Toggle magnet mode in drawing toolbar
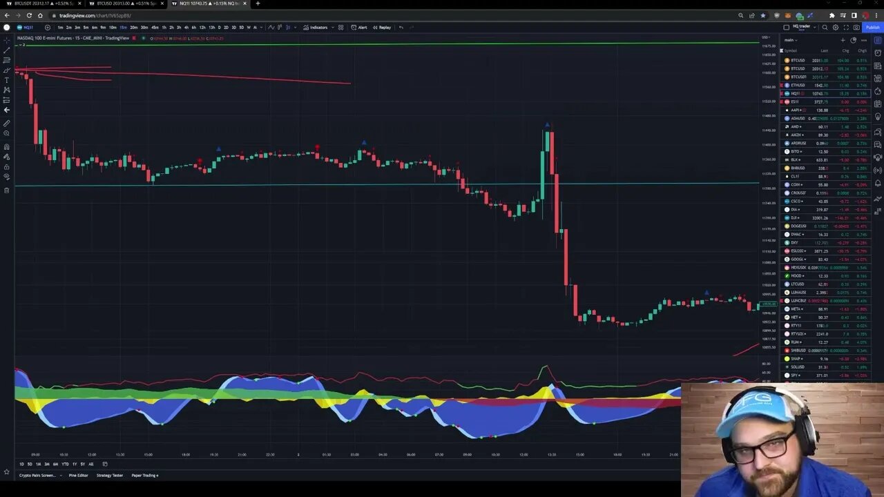Screen dimensions: 884x497 [x=6, y=146]
